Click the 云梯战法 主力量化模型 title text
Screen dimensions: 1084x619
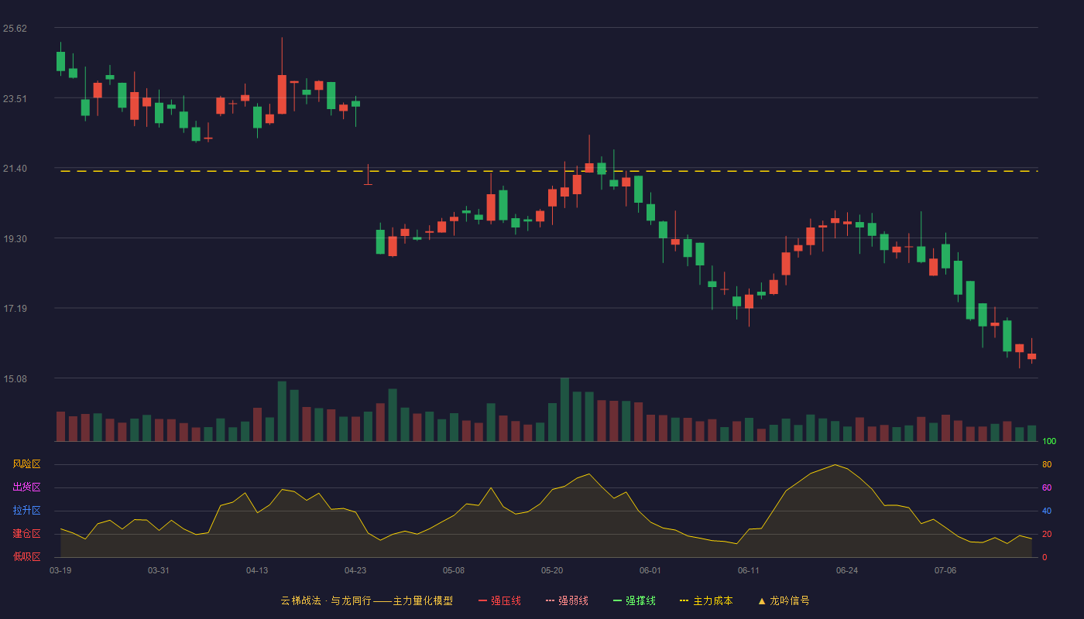pos(366,600)
